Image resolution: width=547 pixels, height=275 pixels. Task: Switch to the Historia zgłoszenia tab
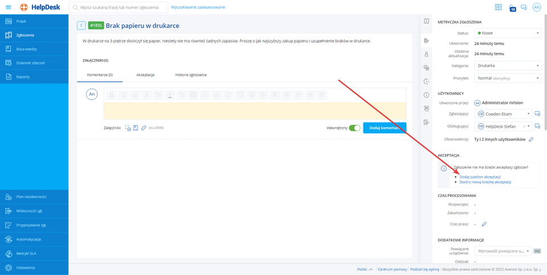[190, 74]
